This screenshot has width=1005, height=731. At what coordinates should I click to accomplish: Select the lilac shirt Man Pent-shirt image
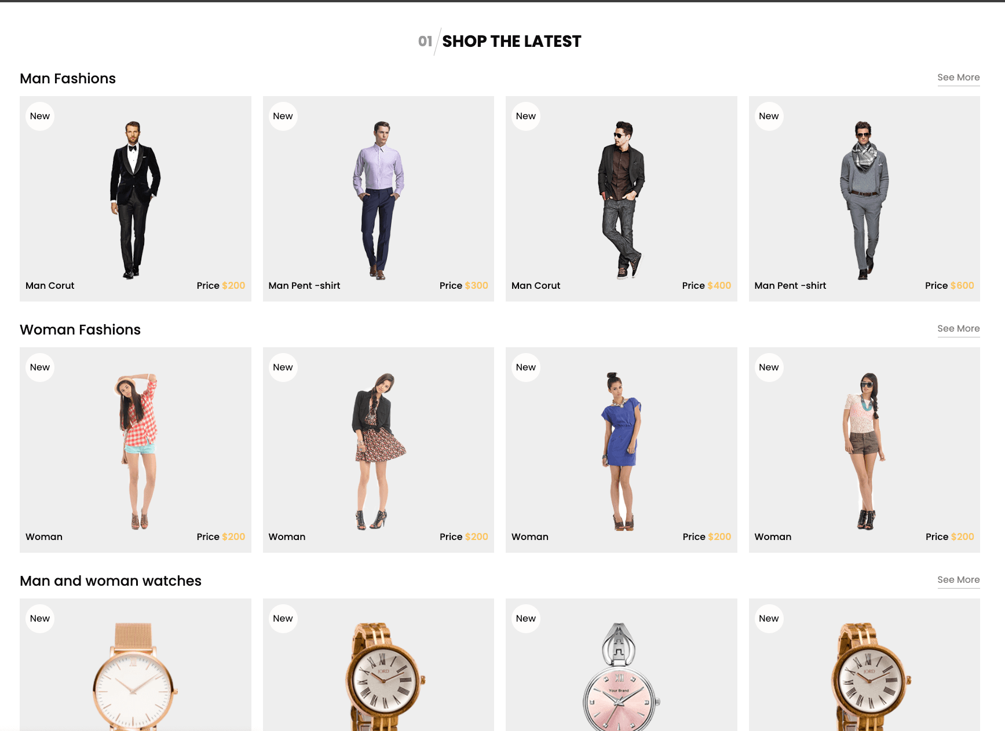pyautogui.click(x=378, y=200)
